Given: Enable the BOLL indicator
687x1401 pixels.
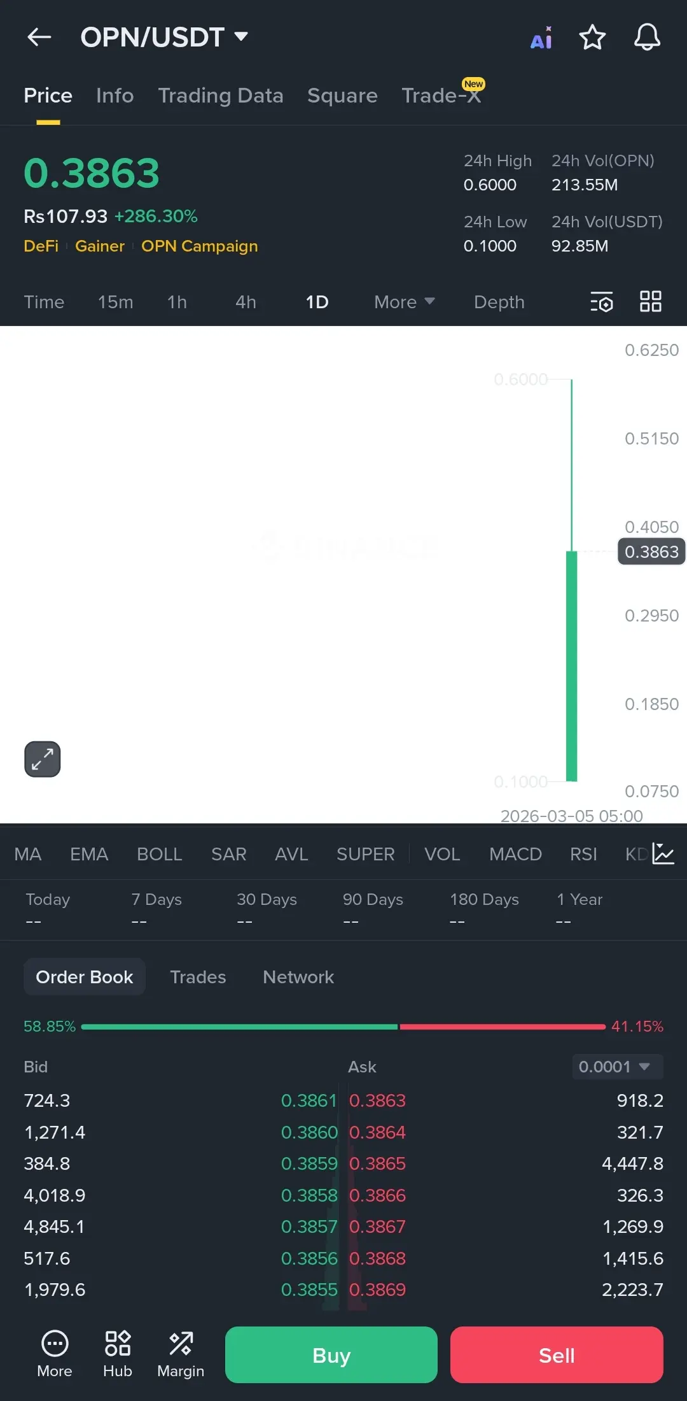Looking at the screenshot, I should pyautogui.click(x=160, y=854).
